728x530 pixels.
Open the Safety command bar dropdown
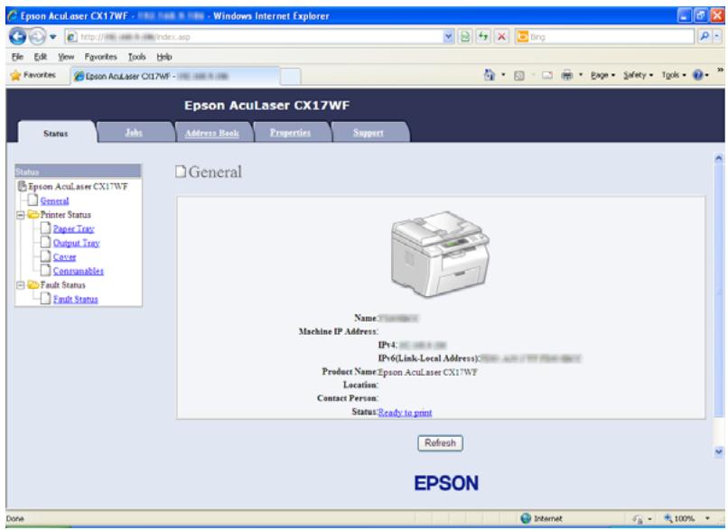click(x=638, y=75)
